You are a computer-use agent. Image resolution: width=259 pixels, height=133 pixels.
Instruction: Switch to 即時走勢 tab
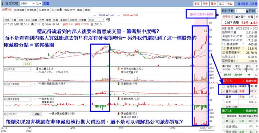click(x=19, y=10)
